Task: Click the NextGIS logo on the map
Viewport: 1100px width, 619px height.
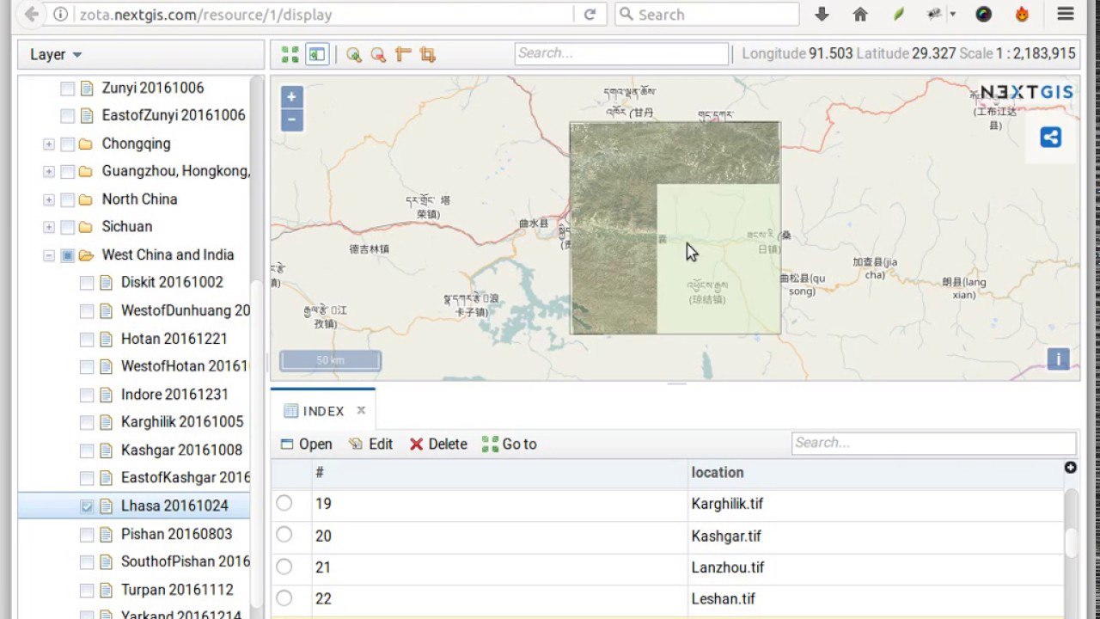Action: pos(1027,92)
